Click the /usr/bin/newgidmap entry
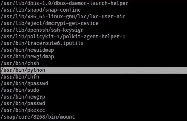Screen dimensions: 187x121 [x=27, y=57]
